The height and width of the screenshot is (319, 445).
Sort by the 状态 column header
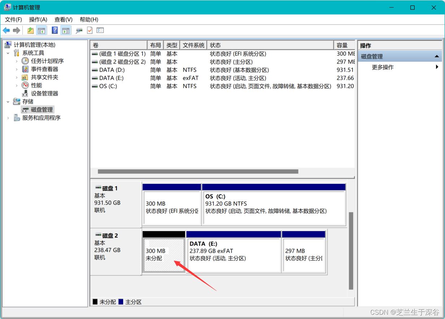[271, 45]
